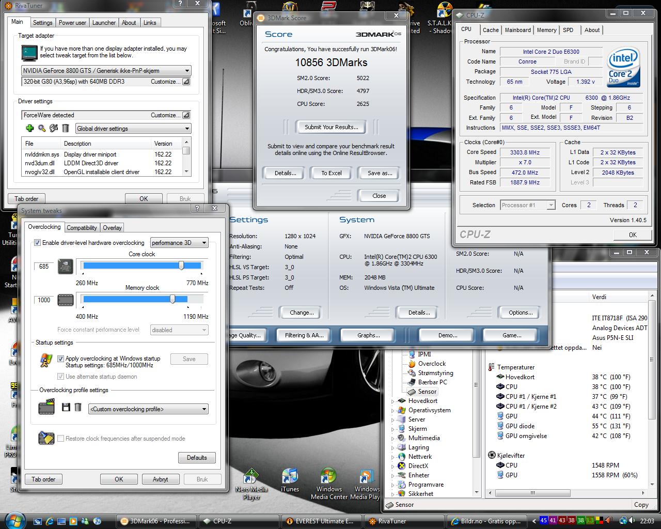
Task: Select the Sensor tree item in EVEREST
Action: point(427,392)
